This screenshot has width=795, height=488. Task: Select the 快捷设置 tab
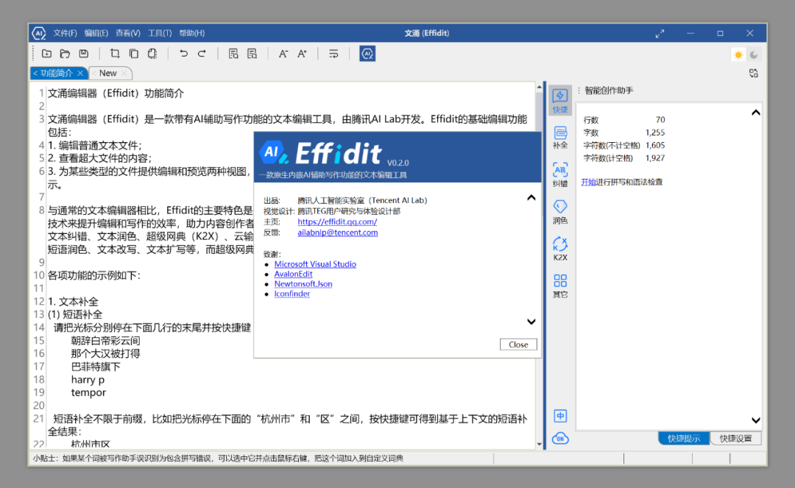pyautogui.click(x=735, y=439)
